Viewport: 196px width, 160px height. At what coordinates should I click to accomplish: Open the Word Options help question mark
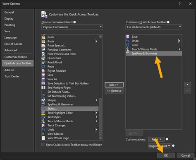(179, 4)
